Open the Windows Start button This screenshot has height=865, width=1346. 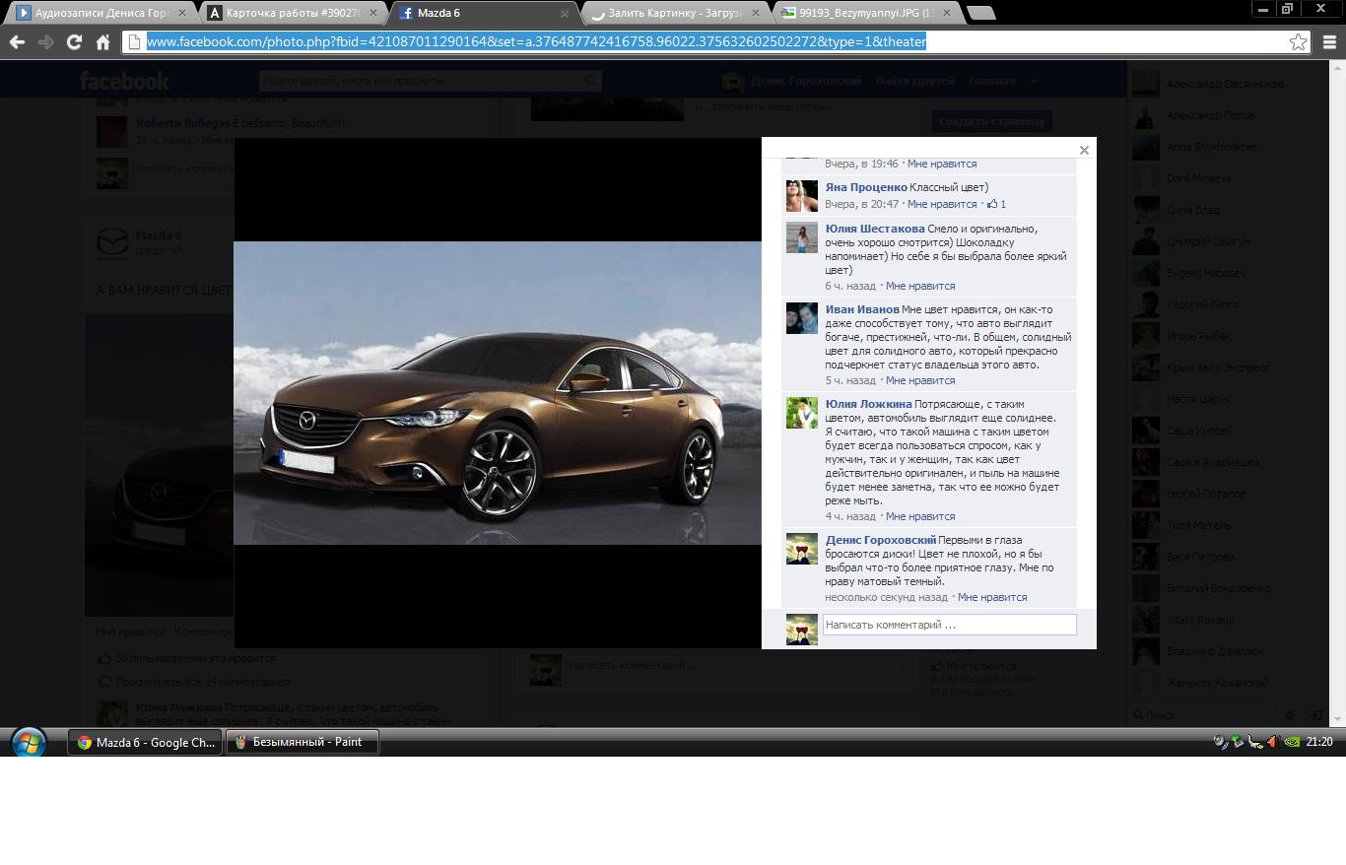(x=28, y=742)
